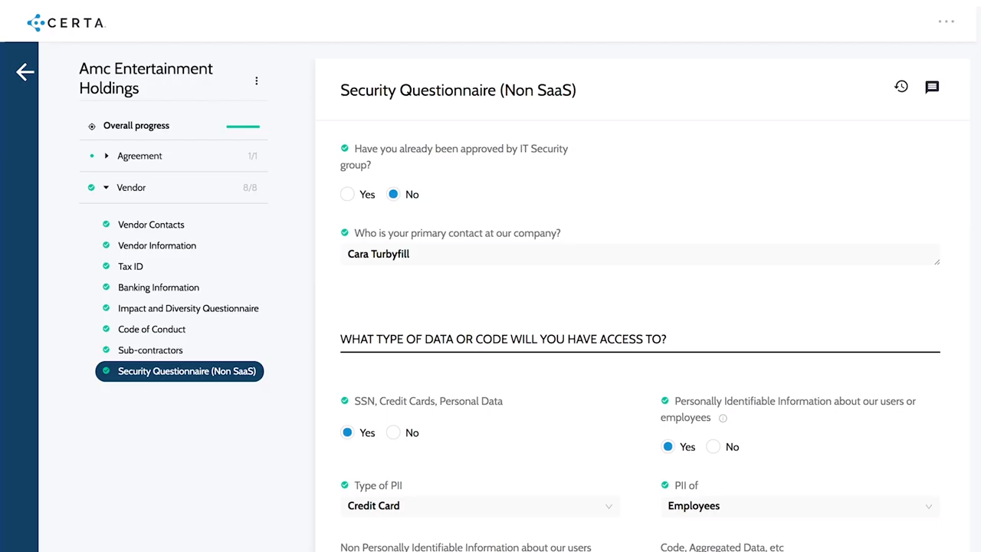This screenshot has width=981, height=552.
Task: Open the Code of Conduct step
Action: tap(152, 329)
